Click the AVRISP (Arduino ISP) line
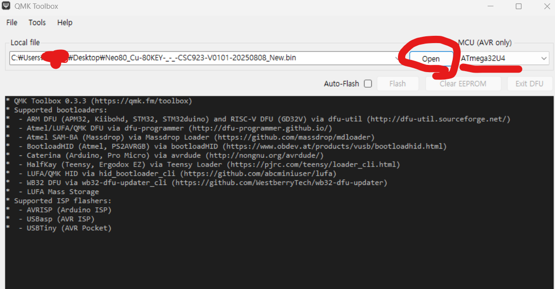This screenshot has height=289, width=555. pyautogui.click(x=65, y=210)
